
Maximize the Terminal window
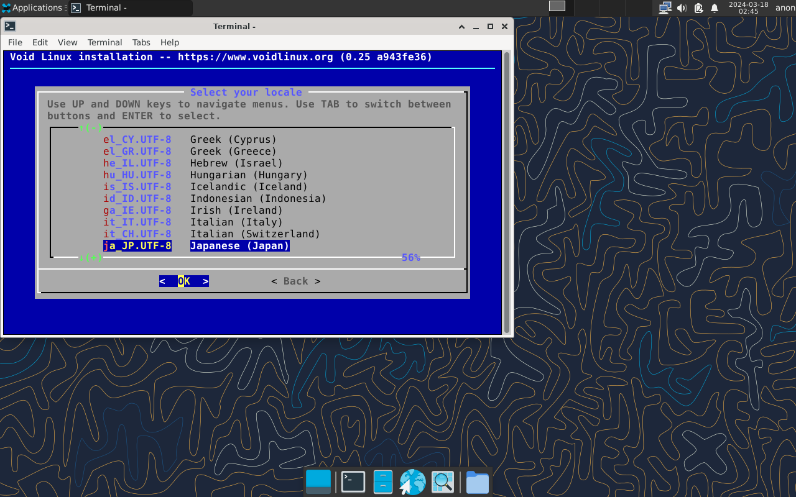click(490, 27)
